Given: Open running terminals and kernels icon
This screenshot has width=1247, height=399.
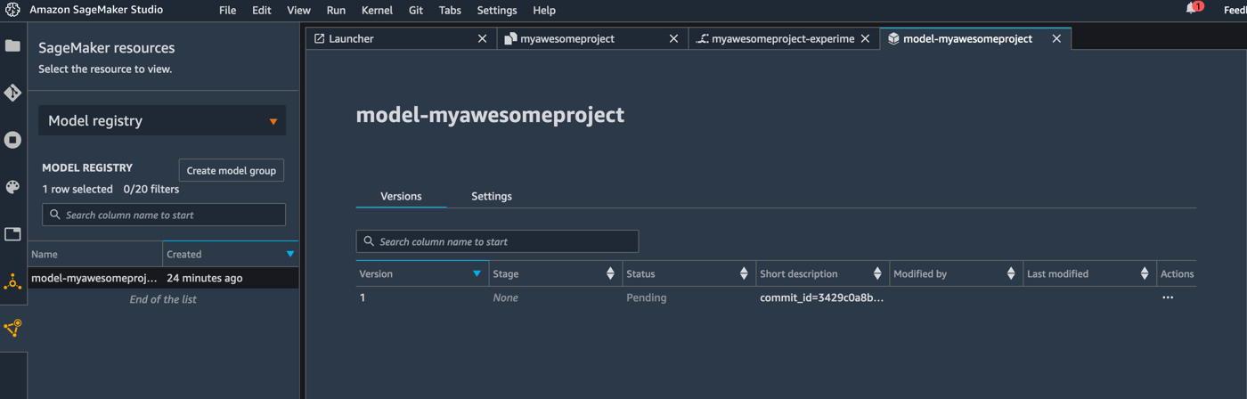Looking at the screenshot, I should point(12,140).
